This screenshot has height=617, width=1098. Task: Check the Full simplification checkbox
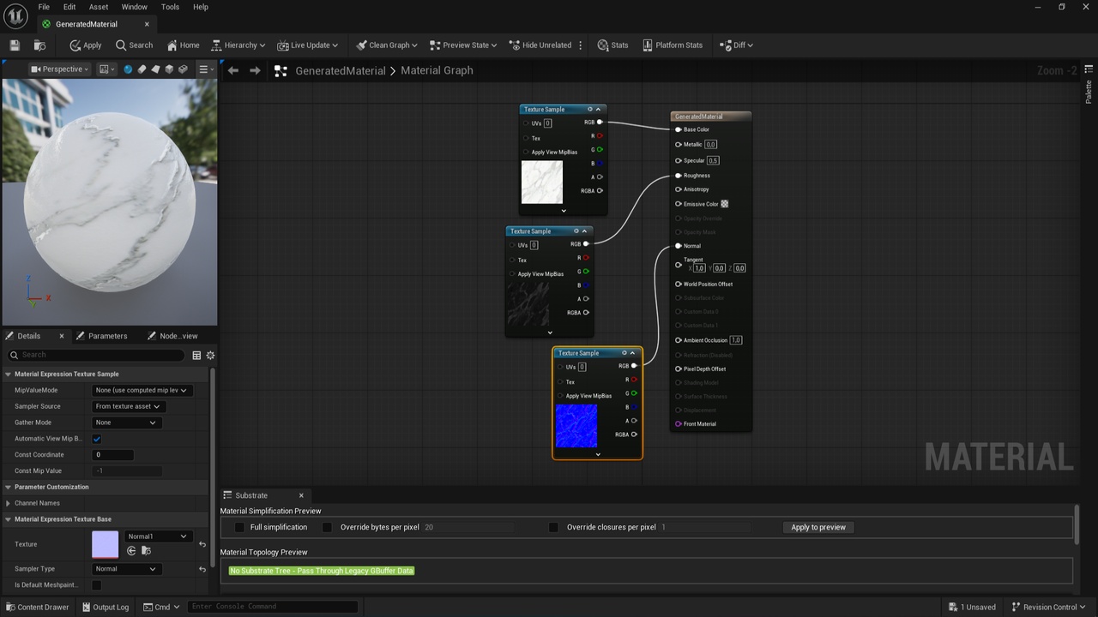pyautogui.click(x=239, y=527)
